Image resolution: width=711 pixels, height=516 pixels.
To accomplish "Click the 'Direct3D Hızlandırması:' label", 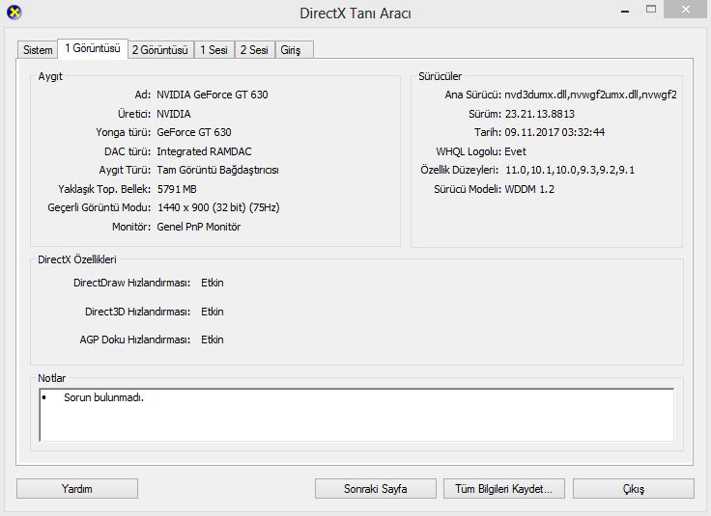I will pyautogui.click(x=138, y=312).
